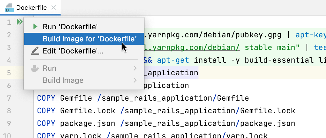The height and width of the screenshot is (138, 326).
Task: Expand the Build Image submenu arrow
Action: [x=135, y=80]
